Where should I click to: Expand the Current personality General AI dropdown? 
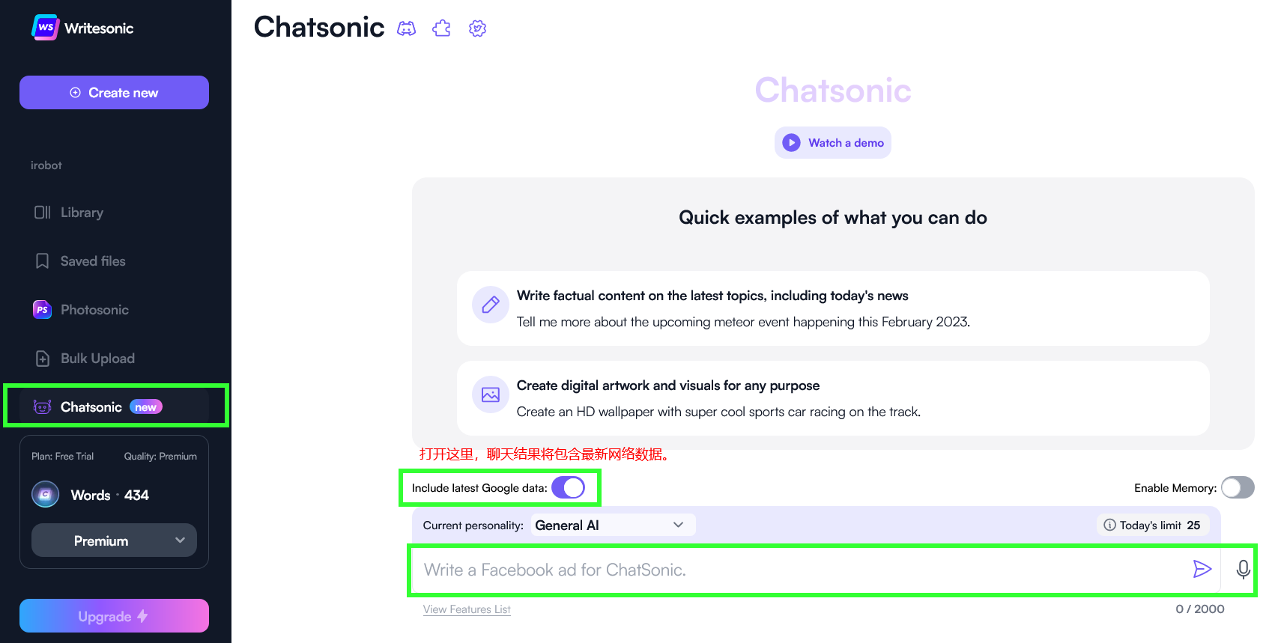coord(614,525)
